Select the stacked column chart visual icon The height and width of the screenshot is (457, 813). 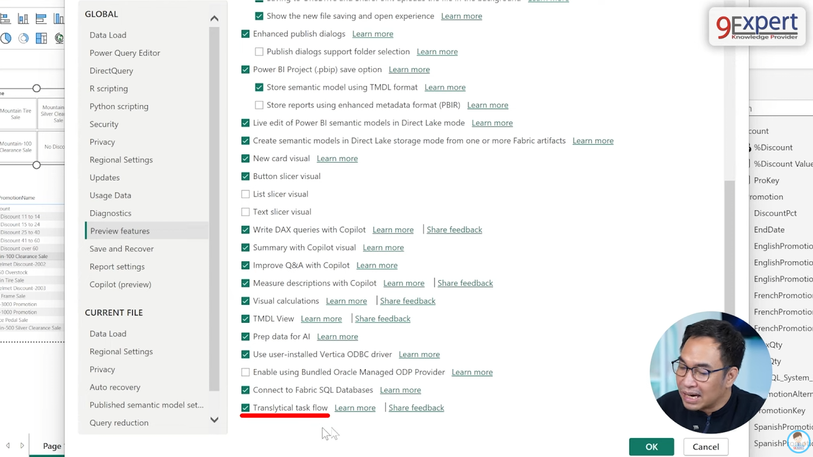click(x=22, y=18)
